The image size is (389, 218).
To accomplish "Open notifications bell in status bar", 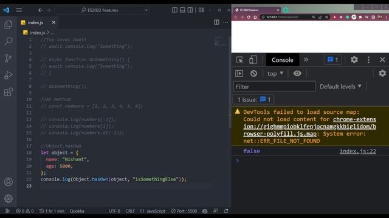I will (x=225, y=211).
